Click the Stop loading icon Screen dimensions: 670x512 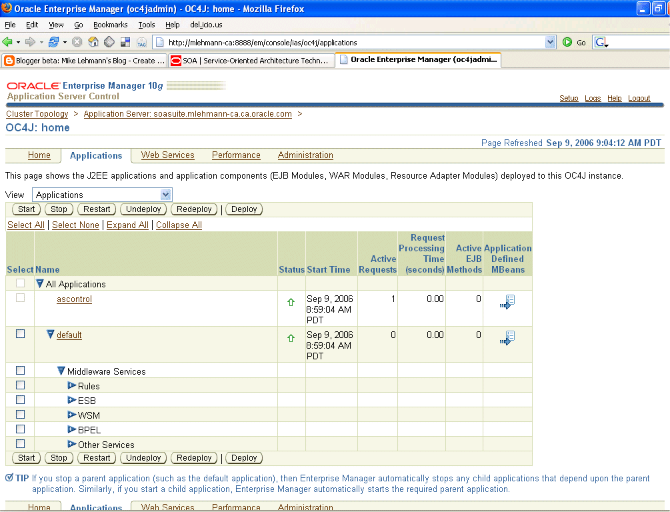77,42
